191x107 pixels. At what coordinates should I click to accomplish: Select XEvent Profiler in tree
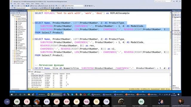(19, 63)
